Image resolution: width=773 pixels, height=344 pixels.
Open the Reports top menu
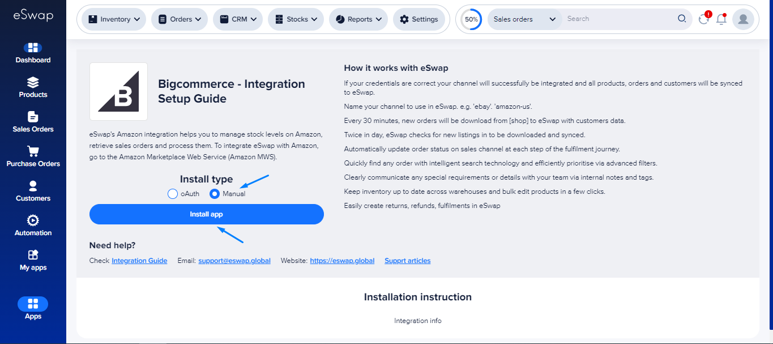358,19
